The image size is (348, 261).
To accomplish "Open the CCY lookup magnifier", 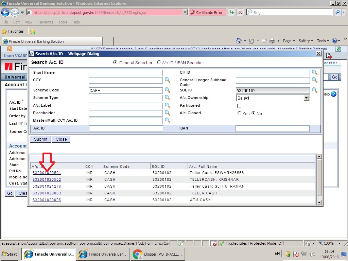I will [167, 80].
